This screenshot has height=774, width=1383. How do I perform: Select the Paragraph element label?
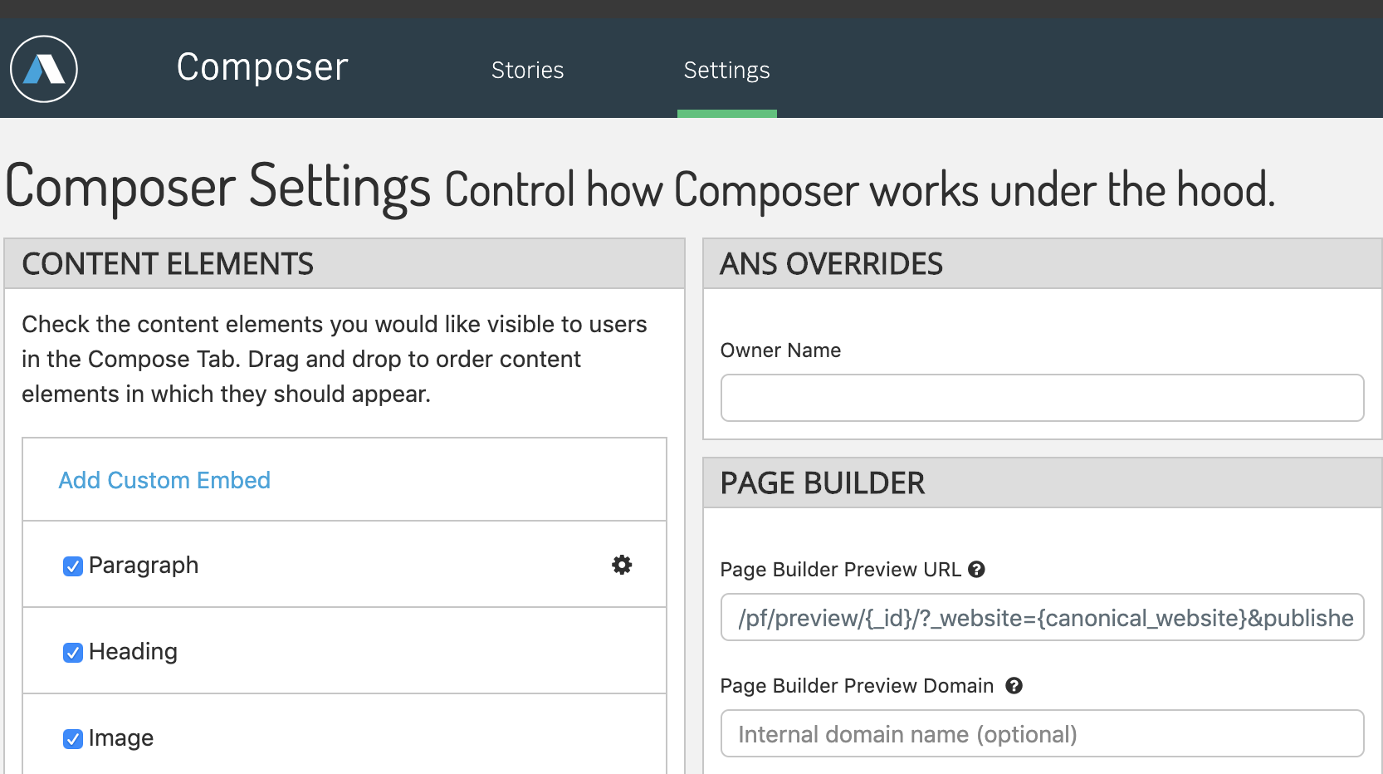[x=144, y=566]
